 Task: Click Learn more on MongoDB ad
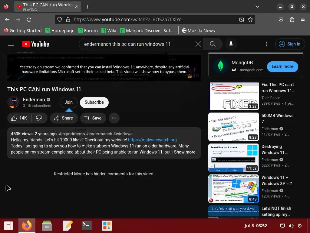[x=282, y=66]
